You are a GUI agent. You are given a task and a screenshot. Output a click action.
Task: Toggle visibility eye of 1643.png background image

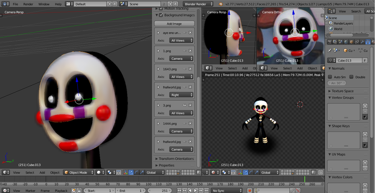point(185,69)
